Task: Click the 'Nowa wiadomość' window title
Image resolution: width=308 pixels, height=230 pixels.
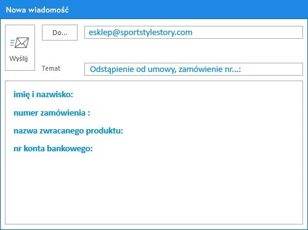Action: (38, 10)
